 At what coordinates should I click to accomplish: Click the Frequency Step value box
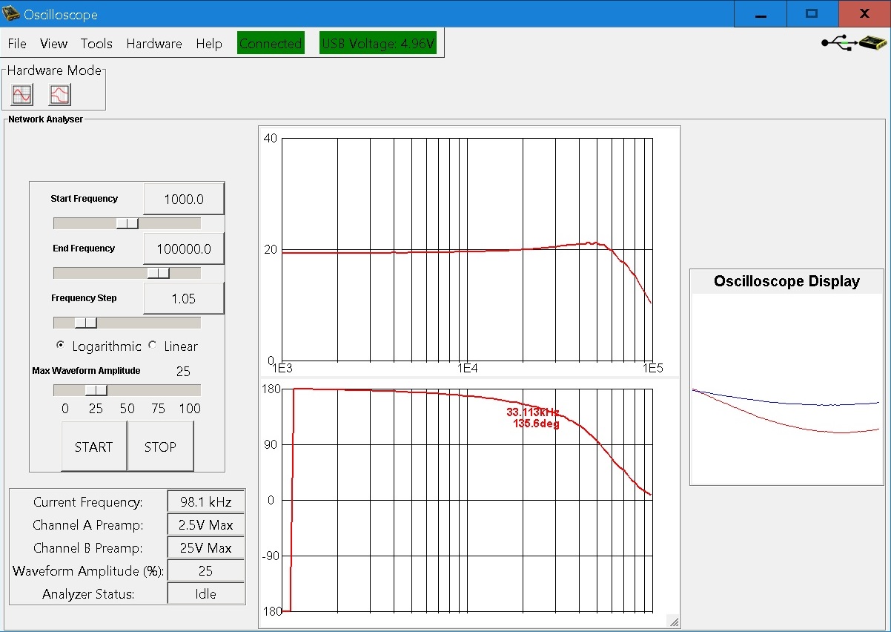[x=183, y=298]
